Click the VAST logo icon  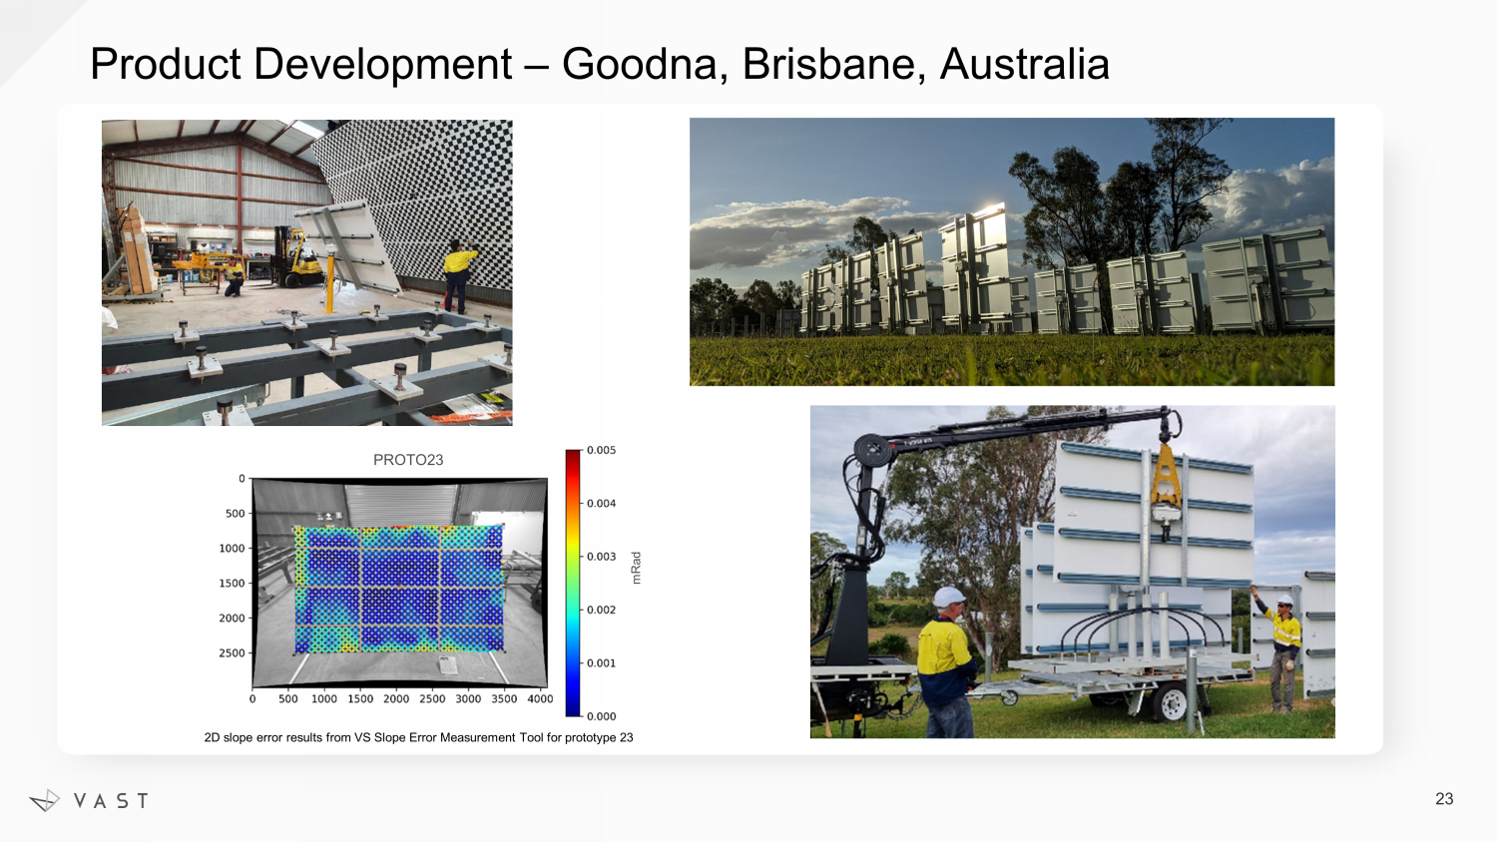click(45, 800)
